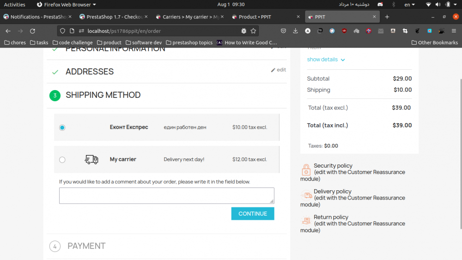Image resolution: width=462 pixels, height=260 pixels.
Task: Click the Return policy box icon
Action: [x=306, y=221]
